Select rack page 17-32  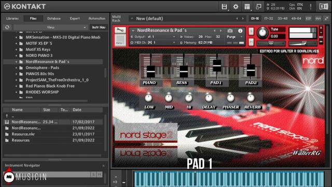269,19
